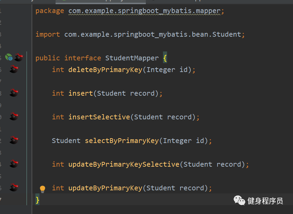Click the underlined package name
This screenshot has width=293, height=214.
[144, 11]
